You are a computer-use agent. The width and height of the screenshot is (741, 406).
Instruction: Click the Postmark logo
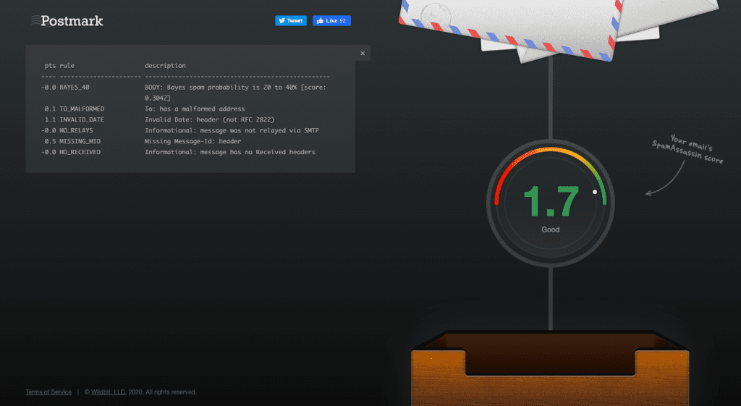point(67,21)
